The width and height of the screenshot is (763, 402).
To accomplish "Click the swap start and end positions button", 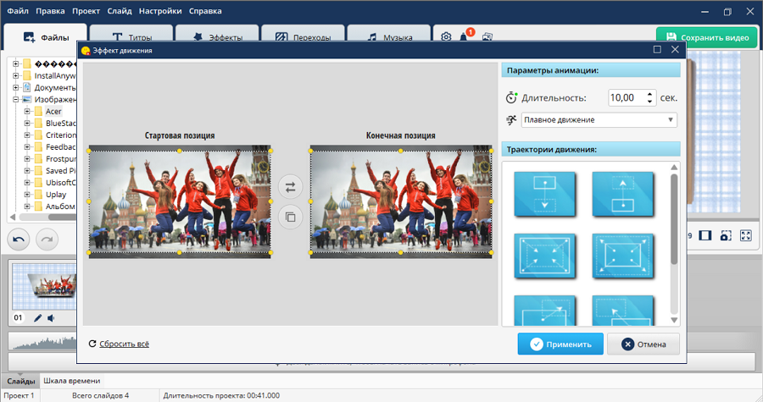I will (290, 187).
